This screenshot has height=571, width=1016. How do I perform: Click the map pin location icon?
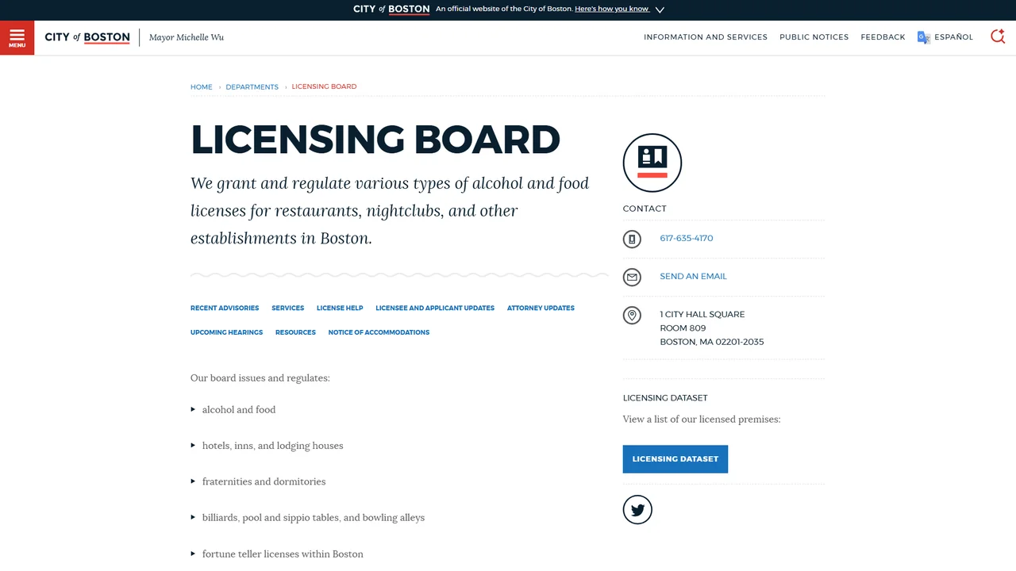[632, 316]
